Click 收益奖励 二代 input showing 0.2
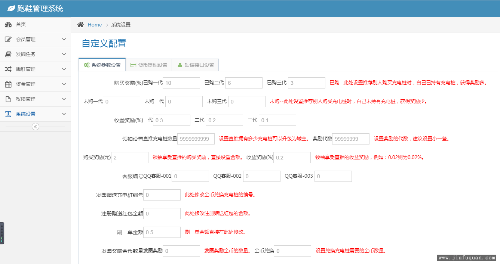Image resolution: width=500 pixels, height=264 pixels. coord(224,120)
